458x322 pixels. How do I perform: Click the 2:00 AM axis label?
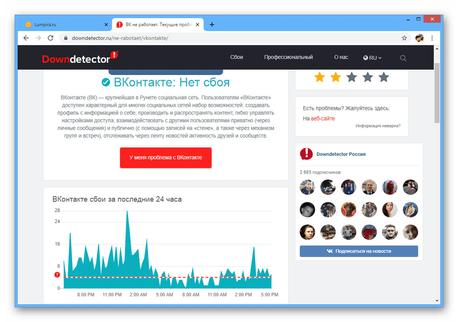(138, 295)
